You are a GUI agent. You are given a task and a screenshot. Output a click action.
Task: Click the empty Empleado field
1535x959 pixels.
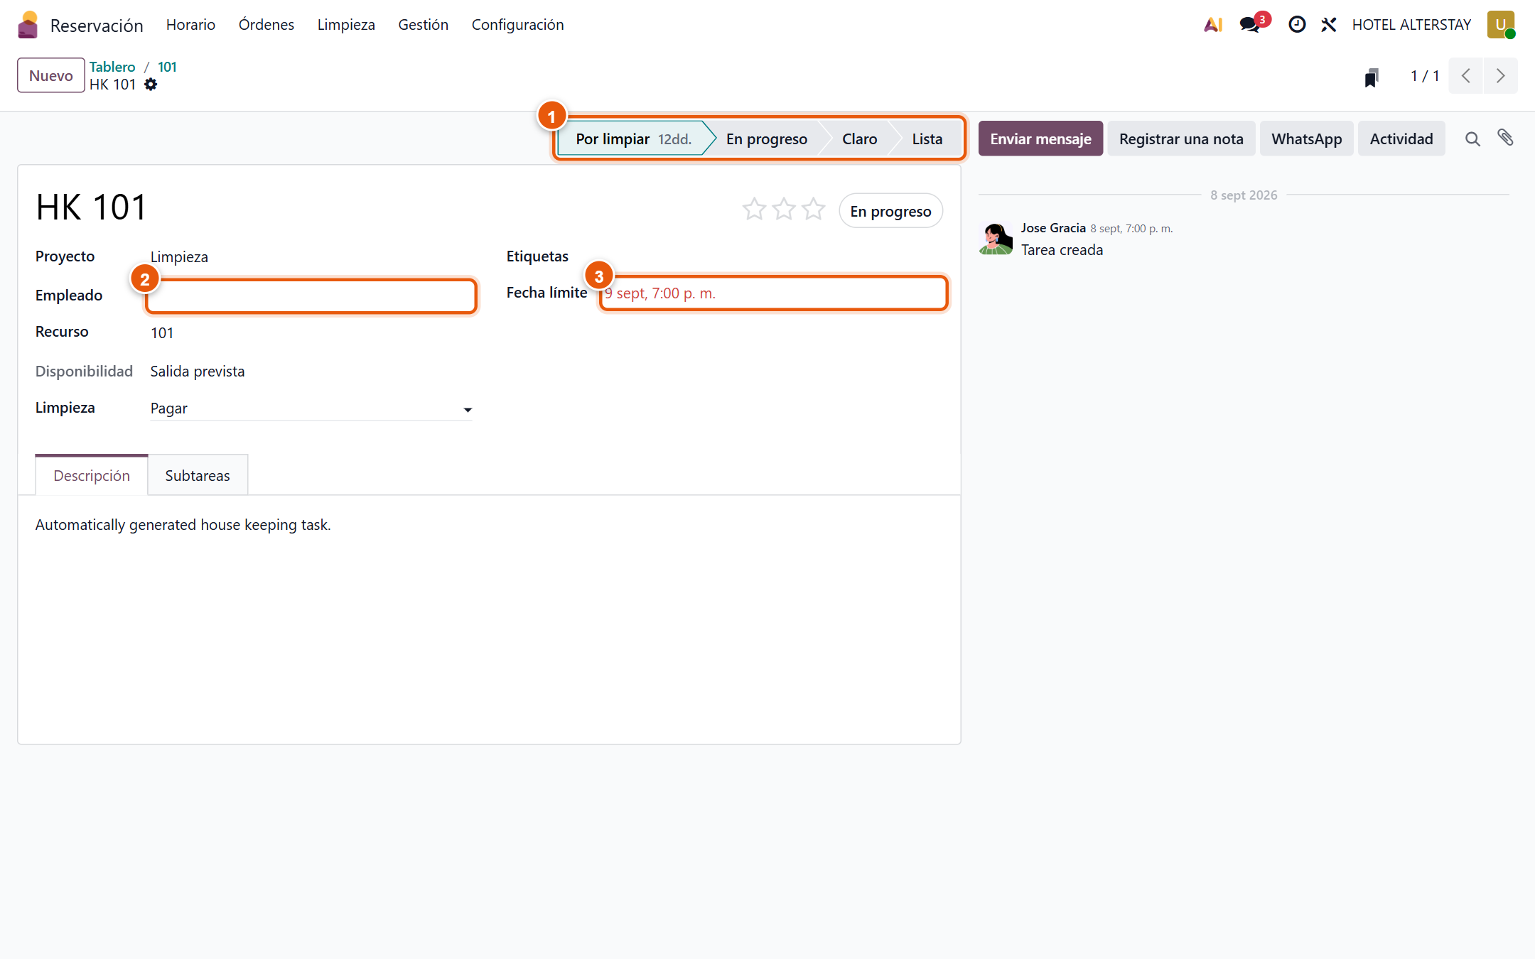pyautogui.click(x=311, y=296)
